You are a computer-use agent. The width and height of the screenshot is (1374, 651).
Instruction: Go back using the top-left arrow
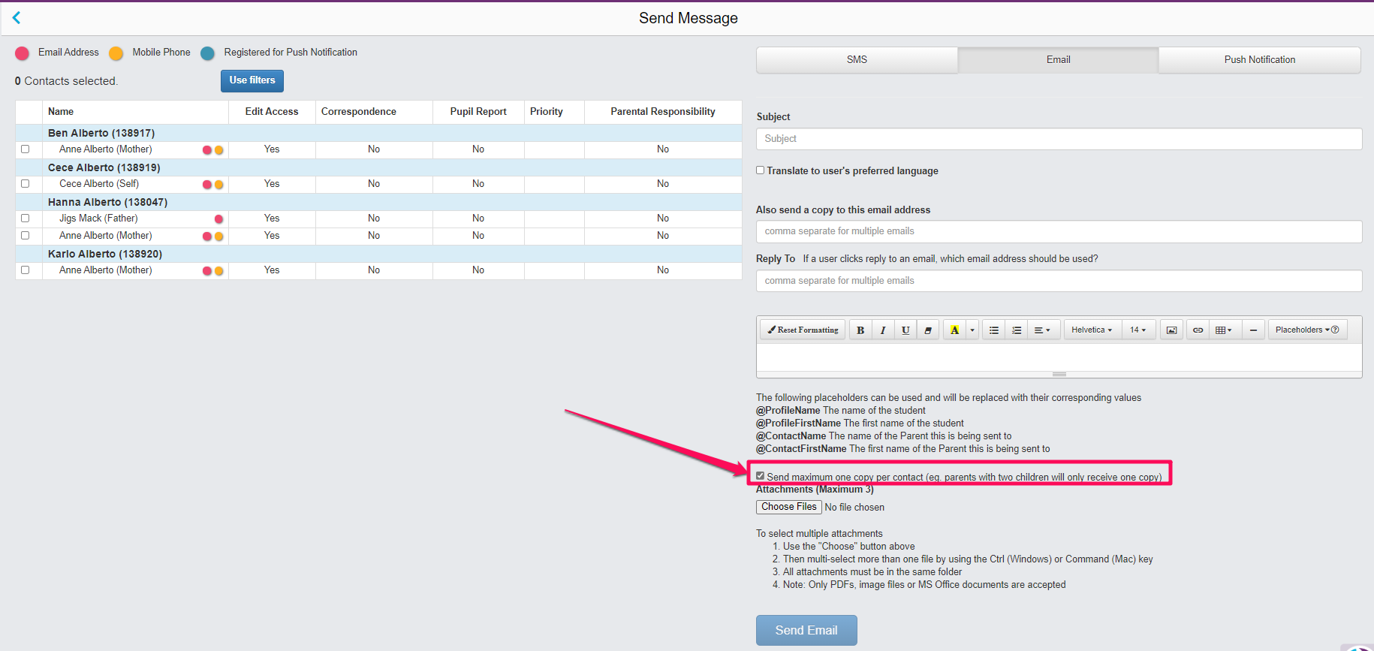17,18
